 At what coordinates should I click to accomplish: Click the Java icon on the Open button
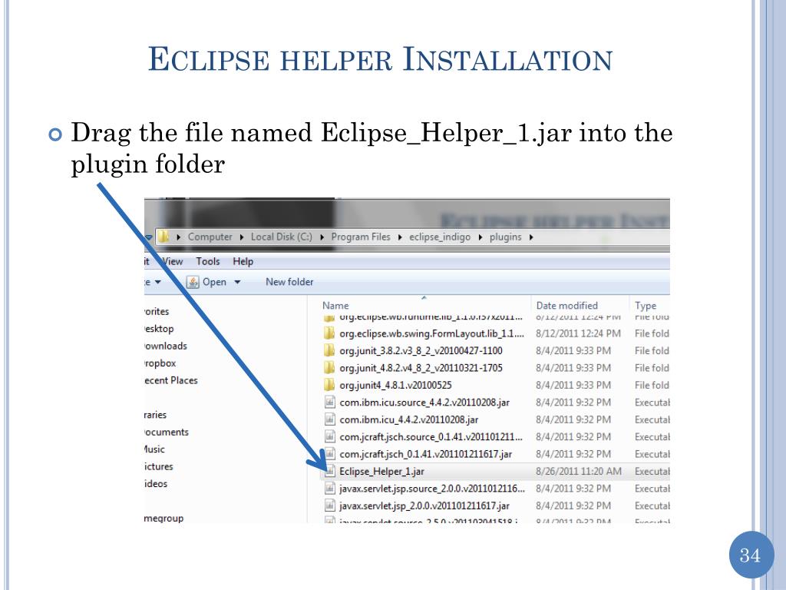(193, 282)
